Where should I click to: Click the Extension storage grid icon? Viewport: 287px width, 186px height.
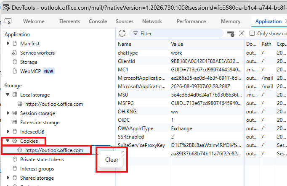click(x=15, y=122)
